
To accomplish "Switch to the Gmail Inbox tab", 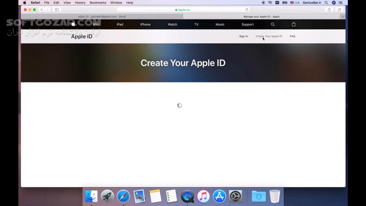I will tap(102, 17).
